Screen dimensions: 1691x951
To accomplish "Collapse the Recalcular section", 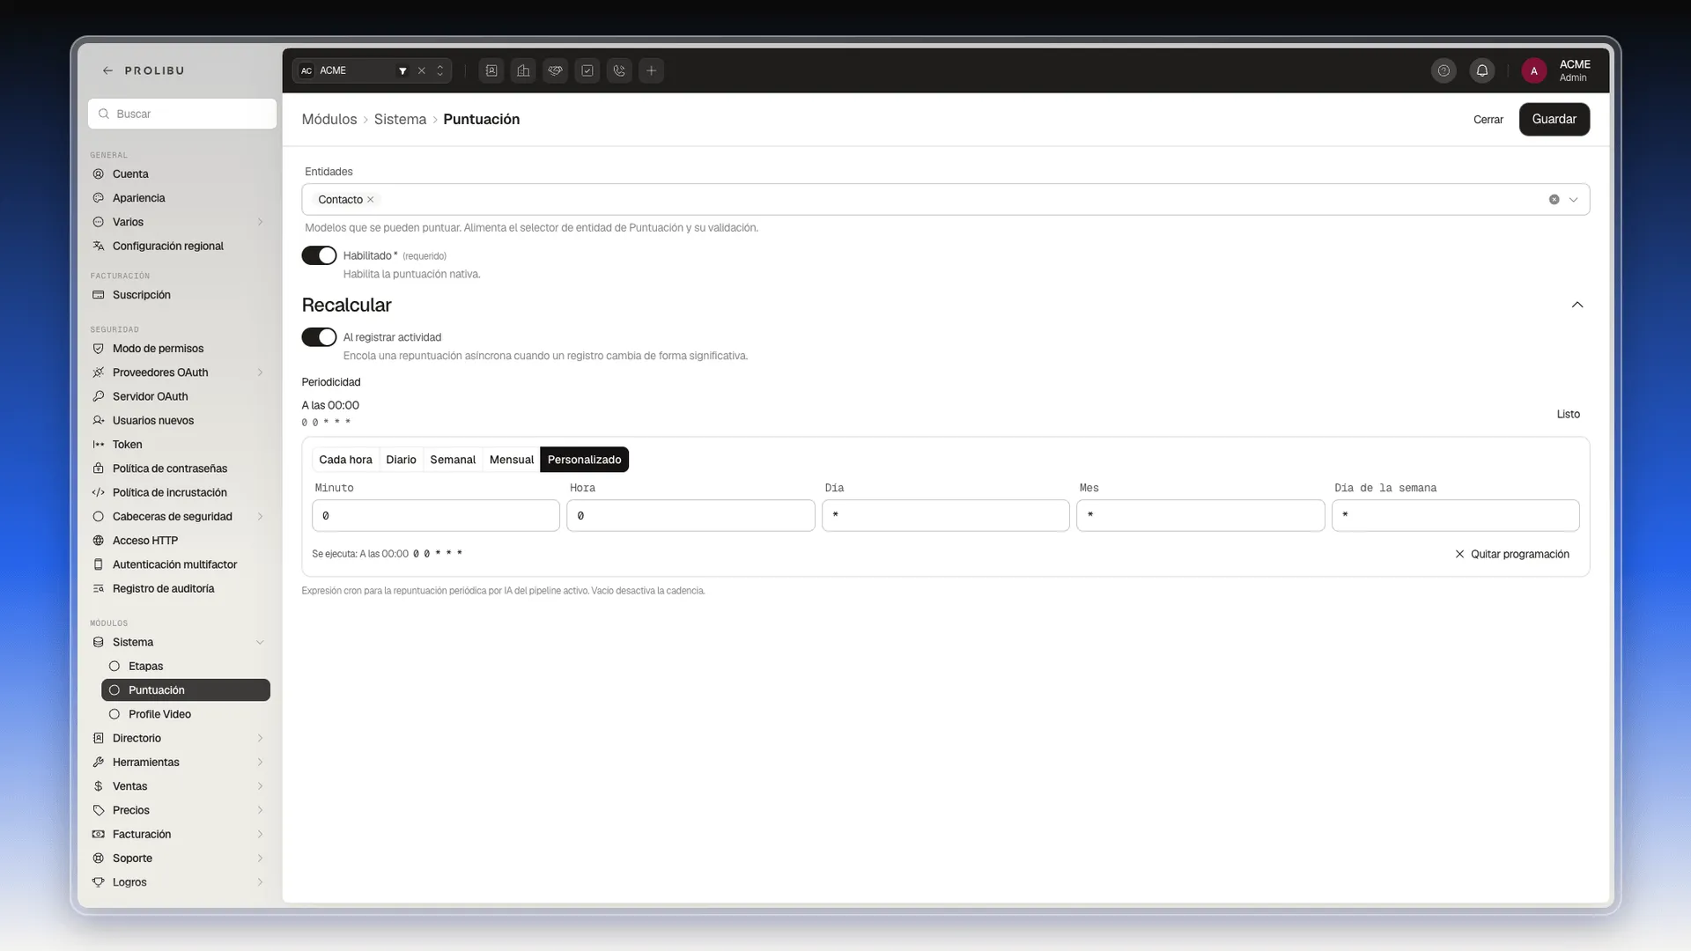I will [1577, 305].
